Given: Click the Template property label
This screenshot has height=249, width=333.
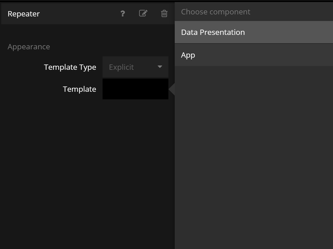Looking at the screenshot, I should 79,89.
